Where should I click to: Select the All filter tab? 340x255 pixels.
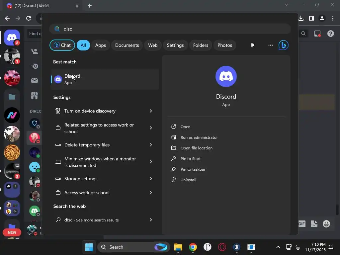click(83, 45)
